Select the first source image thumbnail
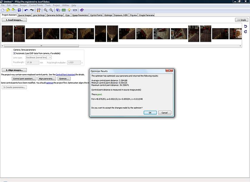This screenshot has height=182, width=250. tap(7, 34)
